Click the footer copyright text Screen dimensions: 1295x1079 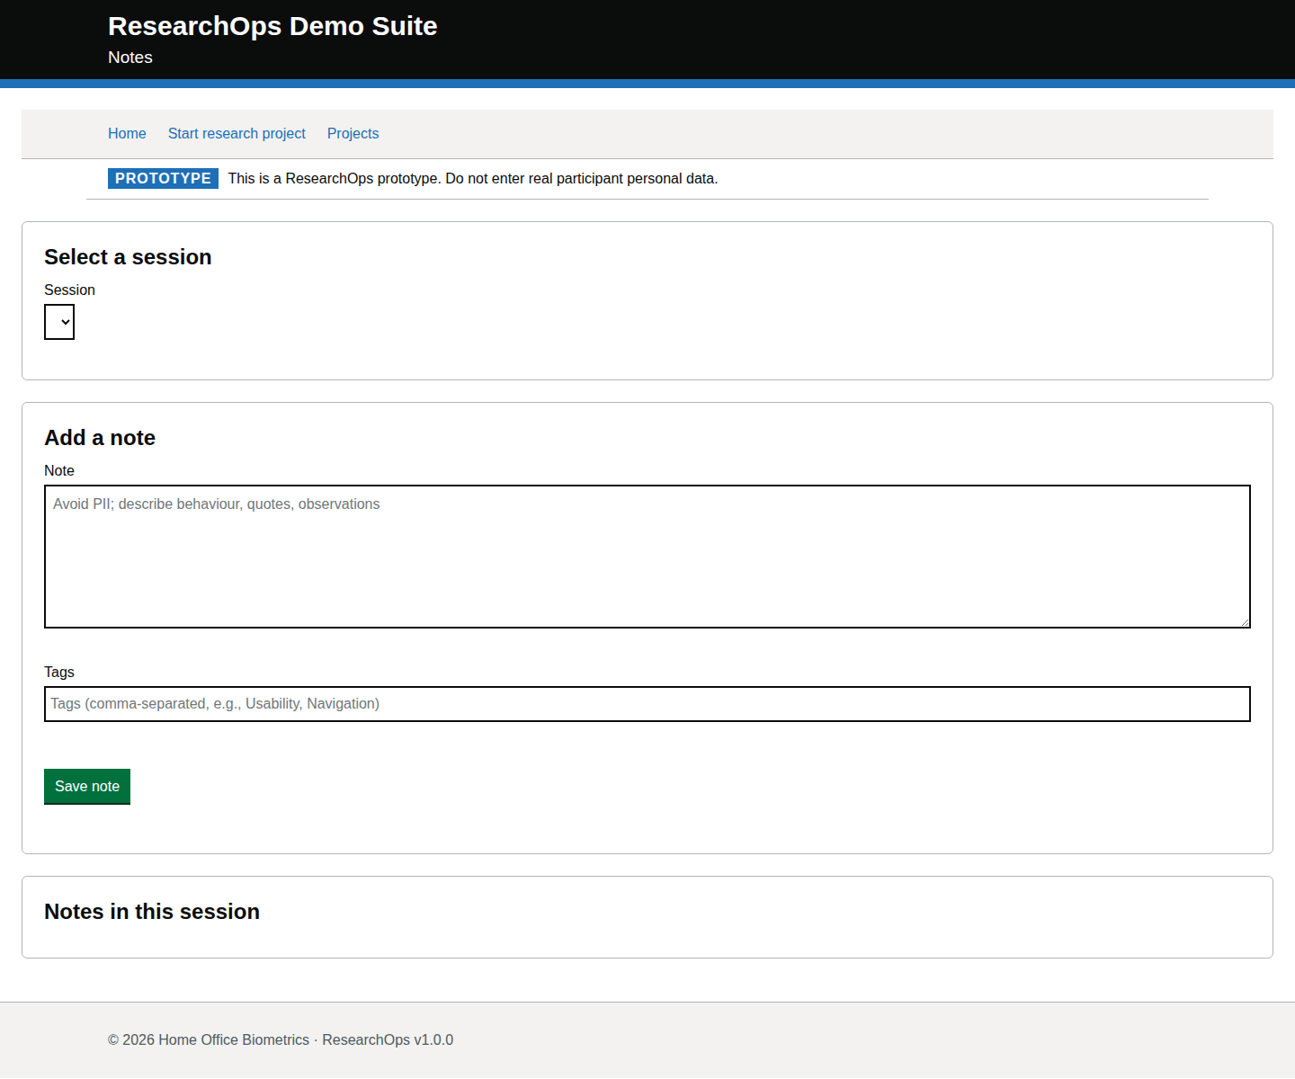click(x=281, y=1039)
